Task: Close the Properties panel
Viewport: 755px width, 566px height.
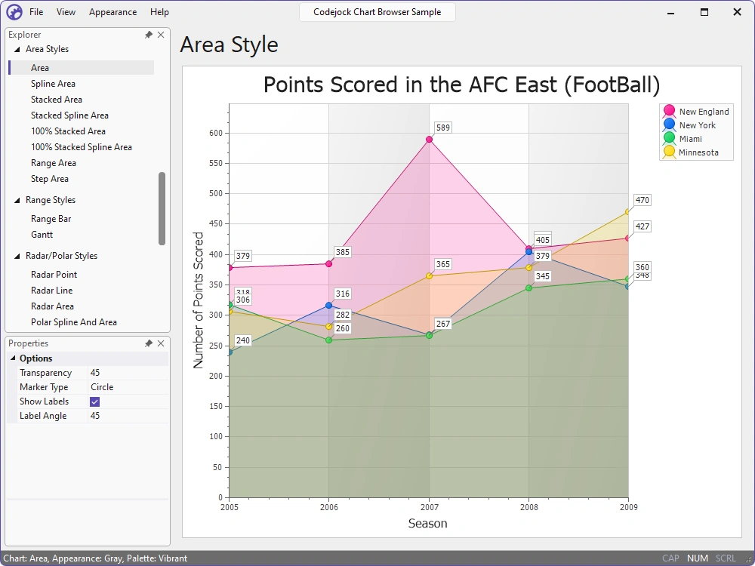Action: tap(161, 343)
